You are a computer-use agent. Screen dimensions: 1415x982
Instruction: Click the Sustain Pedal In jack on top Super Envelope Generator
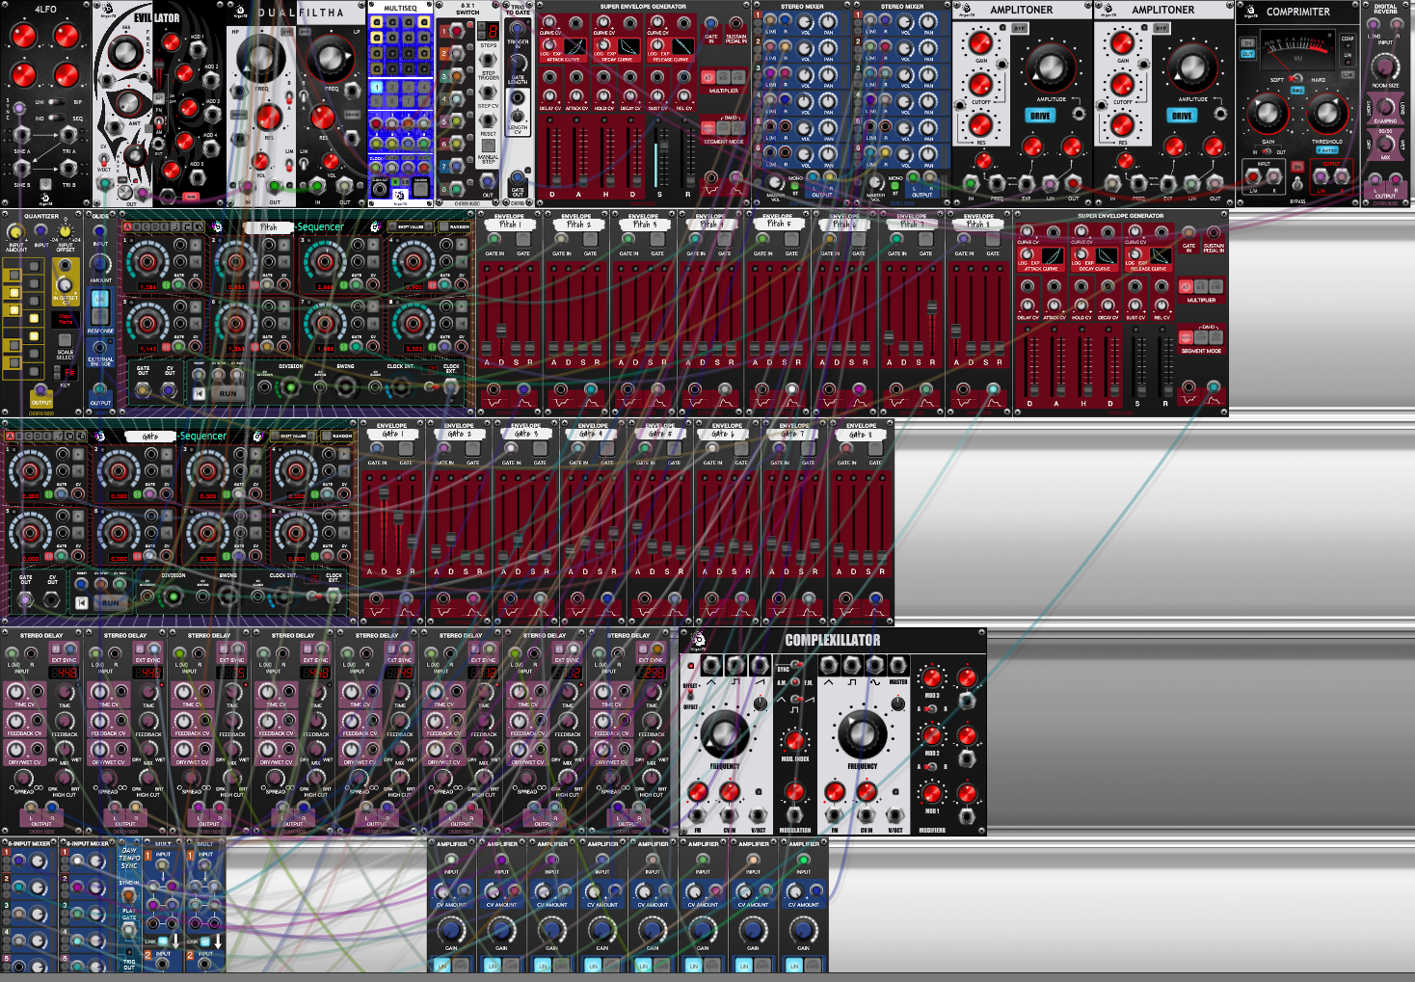736,23
